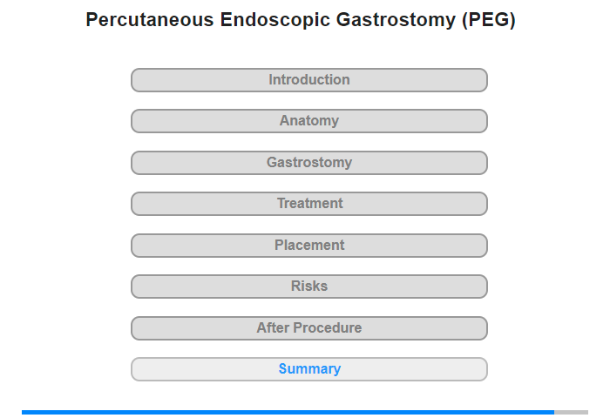Open the Risks section
The image size is (610, 418).
(x=309, y=287)
